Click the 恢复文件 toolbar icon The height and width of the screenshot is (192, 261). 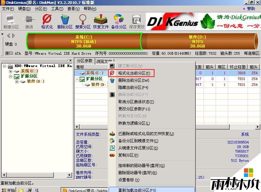pos(101,21)
